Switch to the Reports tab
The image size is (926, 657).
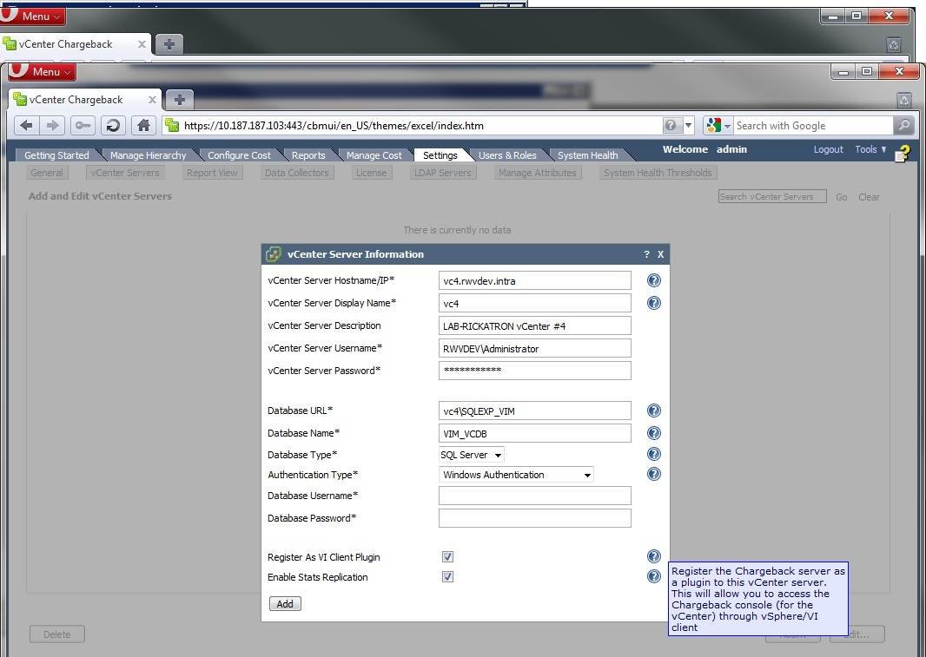(308, 155)
